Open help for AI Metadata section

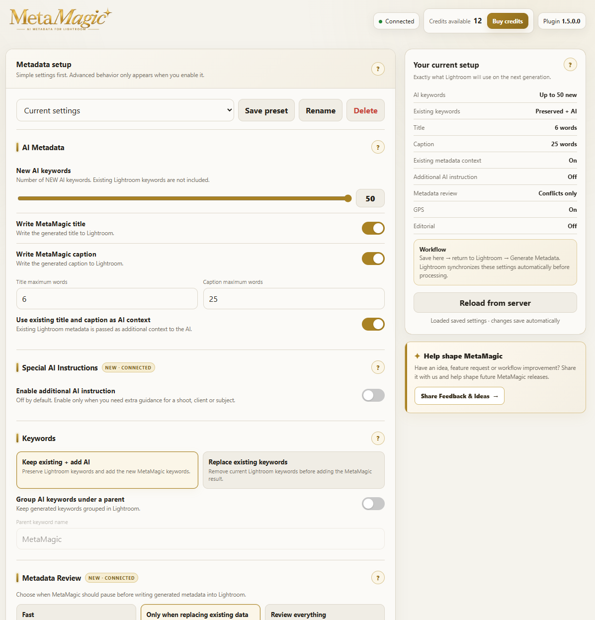click(x=378, y=147)
